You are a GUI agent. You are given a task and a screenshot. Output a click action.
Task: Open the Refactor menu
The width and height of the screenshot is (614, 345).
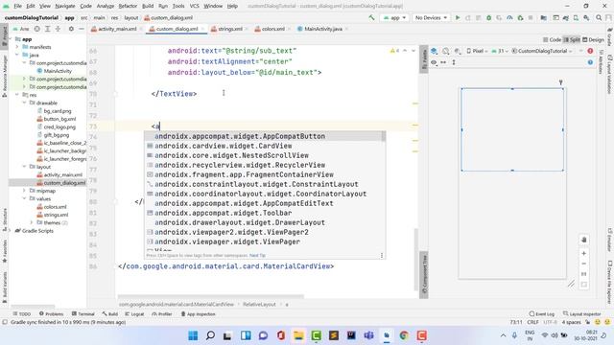[128, 6]
